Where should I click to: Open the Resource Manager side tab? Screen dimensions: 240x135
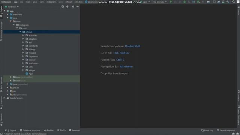click(1, 31)
